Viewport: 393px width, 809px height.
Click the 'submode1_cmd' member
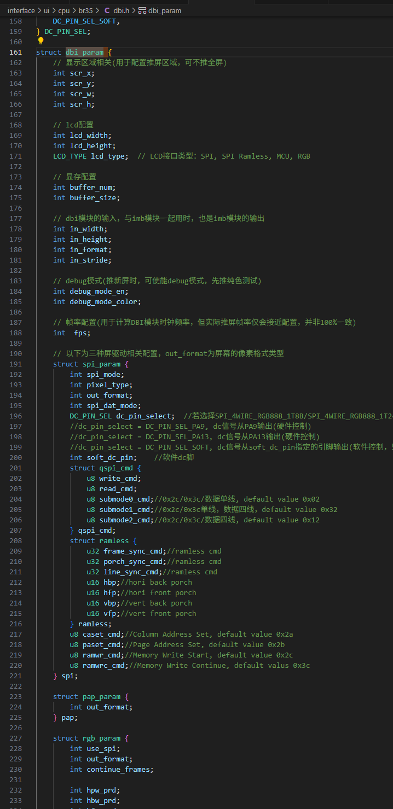tap(125, 510)
